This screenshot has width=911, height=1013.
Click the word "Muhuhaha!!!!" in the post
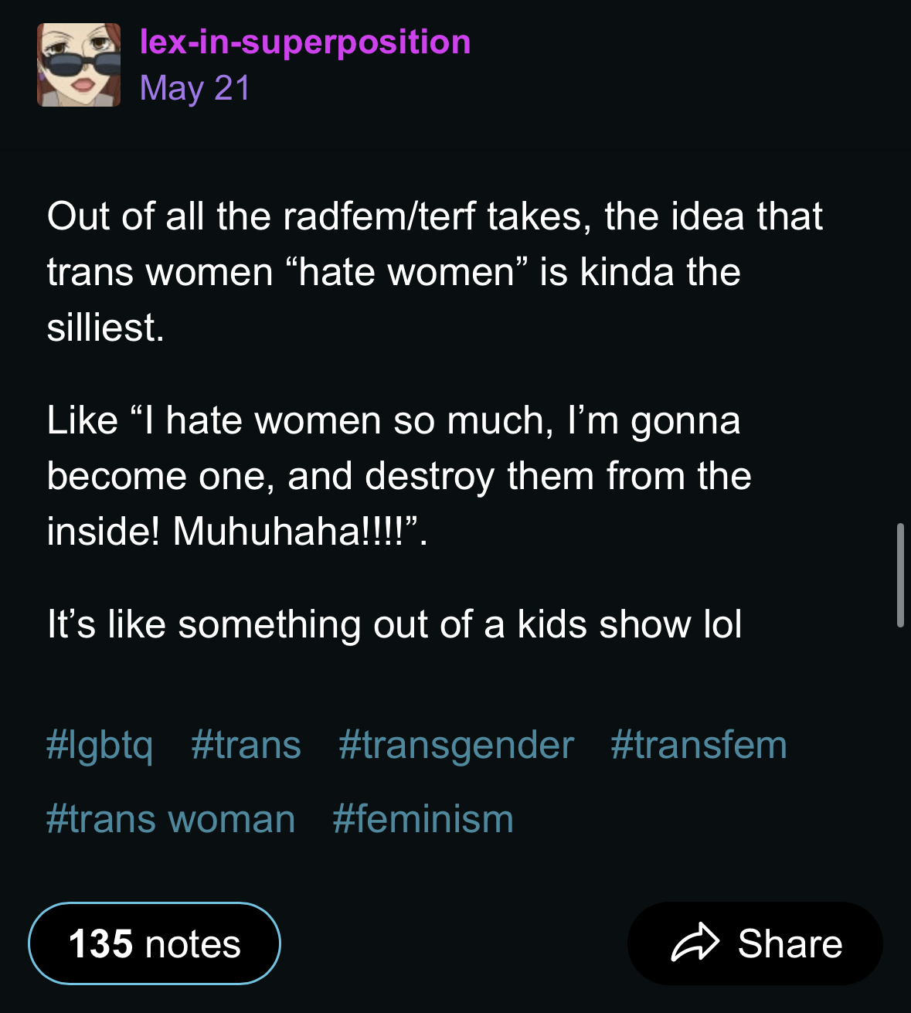click(288, 532)
